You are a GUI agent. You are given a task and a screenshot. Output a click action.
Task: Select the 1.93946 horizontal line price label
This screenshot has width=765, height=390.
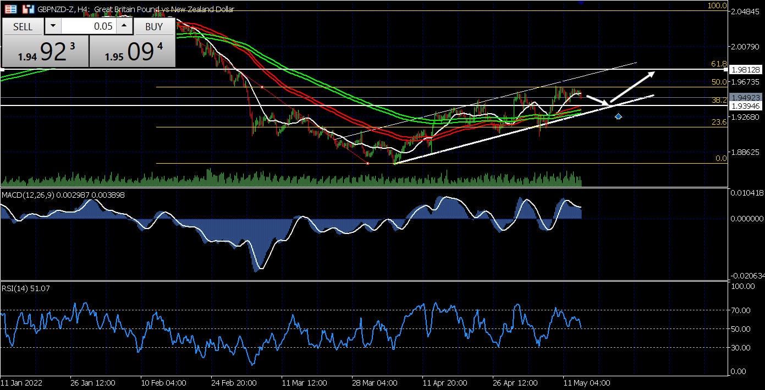746,105
